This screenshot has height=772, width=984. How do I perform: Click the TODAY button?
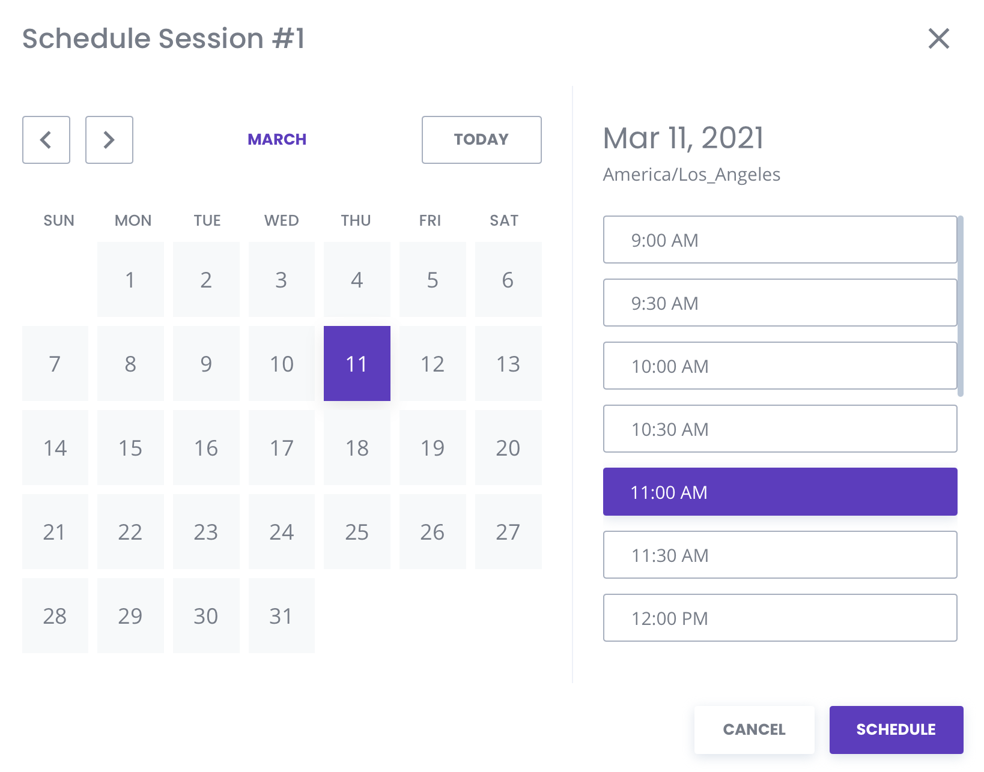coord(481,140)
